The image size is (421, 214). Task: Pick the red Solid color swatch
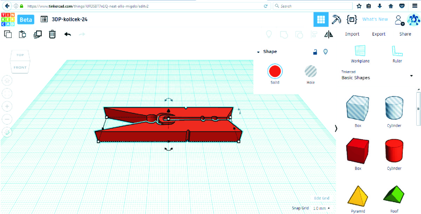click(275, 71)
